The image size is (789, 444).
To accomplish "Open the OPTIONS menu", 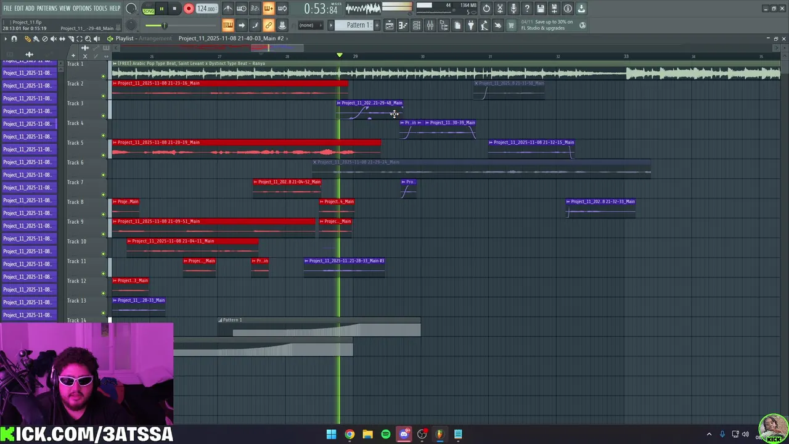I will click(x=82, y=8).
